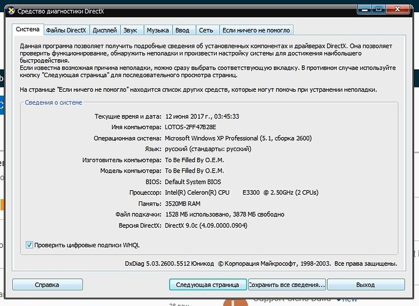Open the Файлы DirectX tab
The image size is (419, 306).
[x=67, y=30]
